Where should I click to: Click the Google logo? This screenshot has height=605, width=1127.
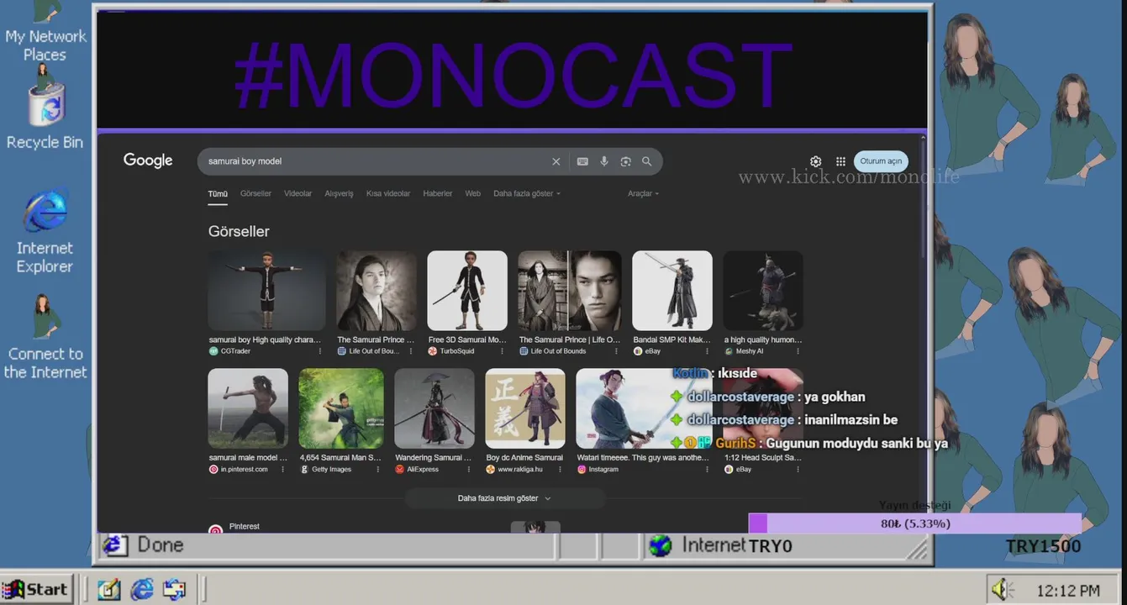click(x=148, y=160)
